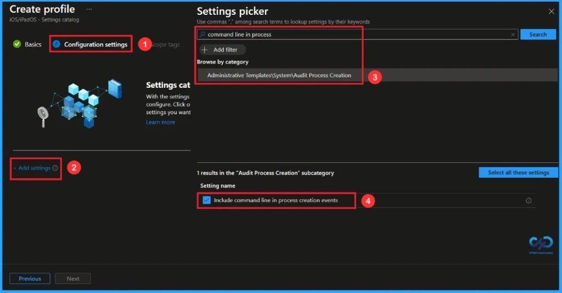562x293 pixels.
Task: Clear the search text with the X icon
Action: (x=513, y=35)
